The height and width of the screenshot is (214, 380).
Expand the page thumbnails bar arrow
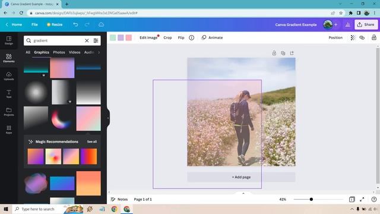[243, 193]
